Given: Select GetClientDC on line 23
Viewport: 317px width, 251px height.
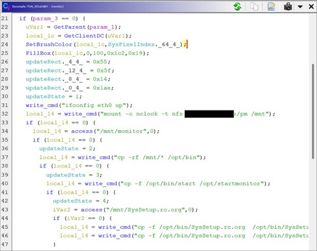Looking at the screenshot, I should pyautogui.click(x=84, y=36).
